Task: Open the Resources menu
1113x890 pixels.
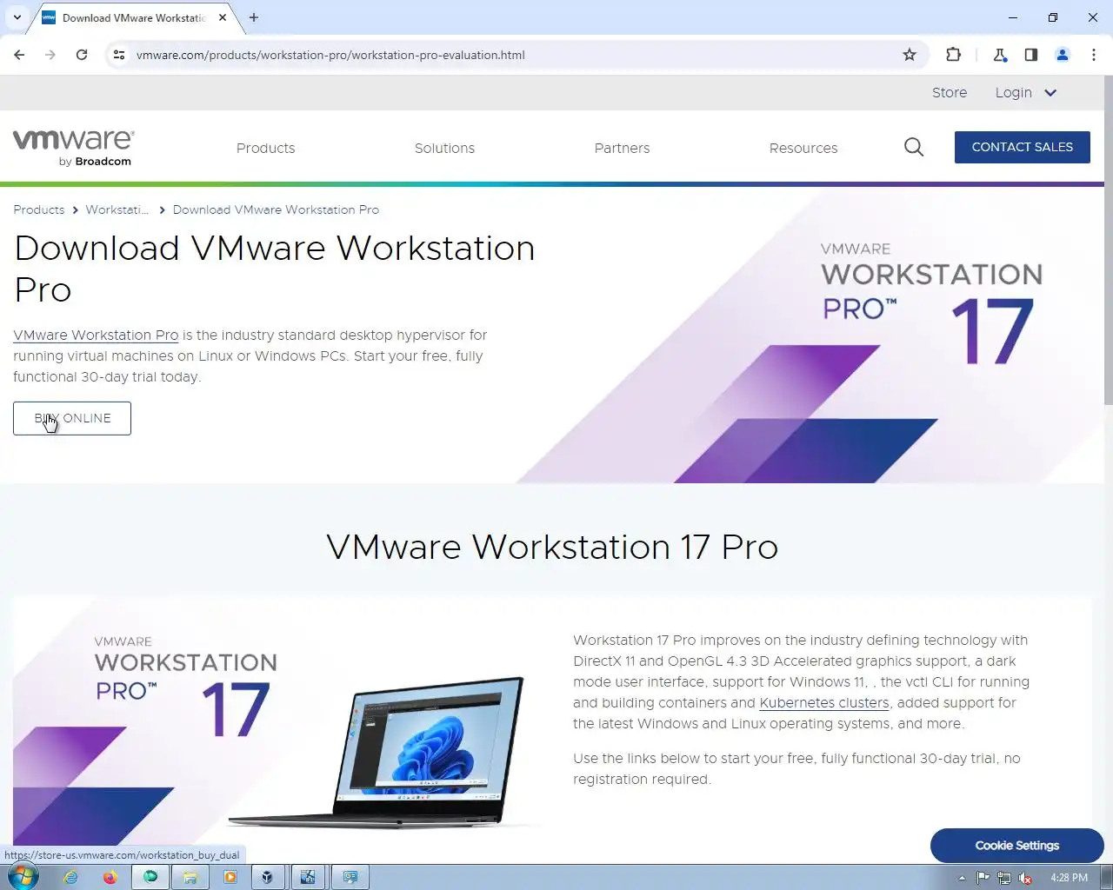Action: point(803,148)
